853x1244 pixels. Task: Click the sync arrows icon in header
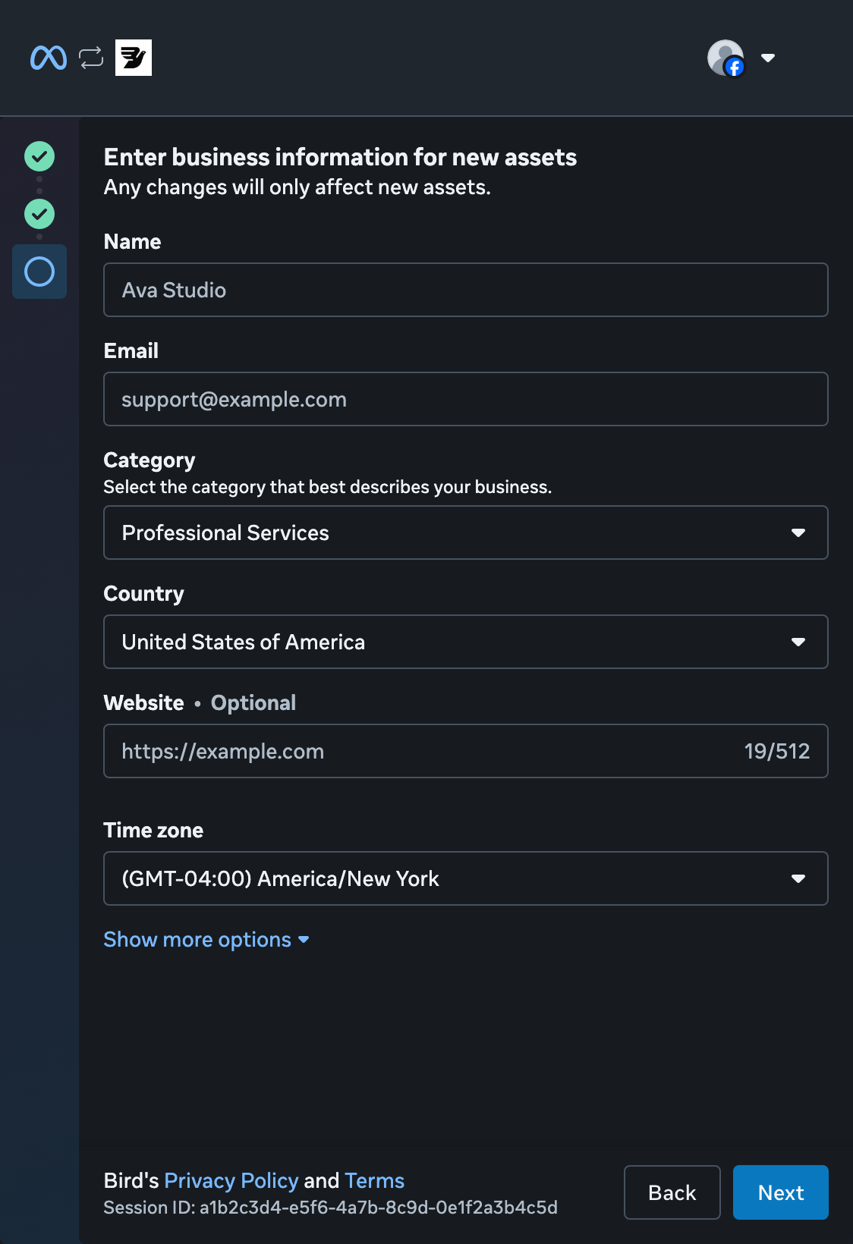[91, 58]
